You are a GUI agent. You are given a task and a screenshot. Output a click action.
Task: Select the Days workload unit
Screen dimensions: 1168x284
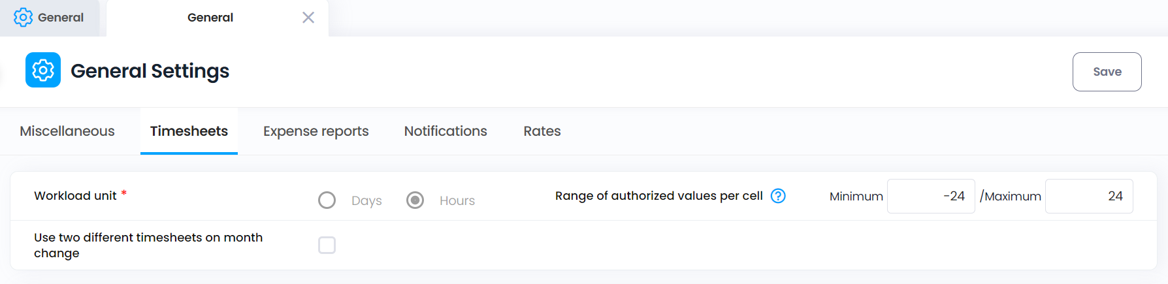coord(327,200)
